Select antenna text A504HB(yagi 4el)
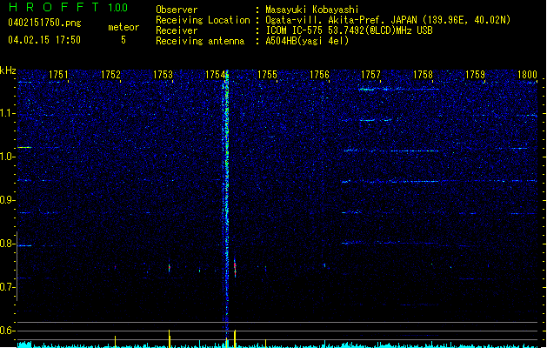547x348 pixels. 307,41
